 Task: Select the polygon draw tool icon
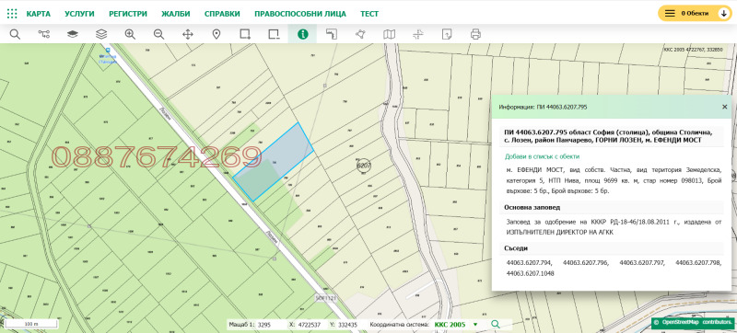point(360,34)
